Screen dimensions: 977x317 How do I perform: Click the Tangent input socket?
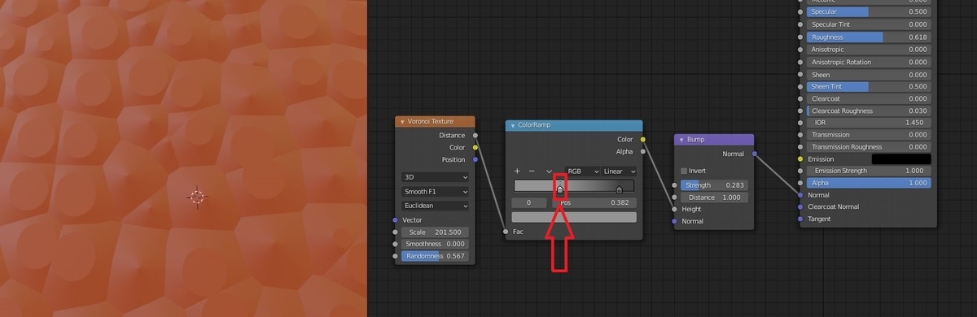[x=800, y=219]
